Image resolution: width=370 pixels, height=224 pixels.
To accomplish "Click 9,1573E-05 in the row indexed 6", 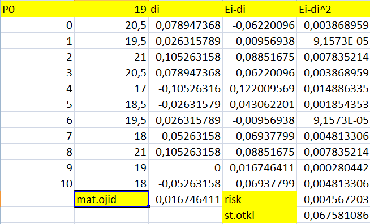I will [x=333, y=120].
